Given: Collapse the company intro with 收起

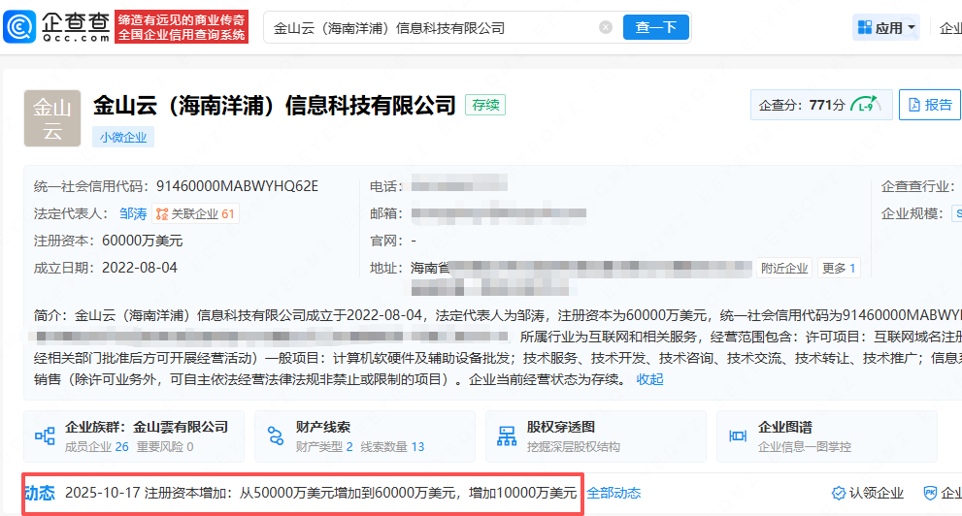Looking at the screenshot, I should click(x=650, y=379).
